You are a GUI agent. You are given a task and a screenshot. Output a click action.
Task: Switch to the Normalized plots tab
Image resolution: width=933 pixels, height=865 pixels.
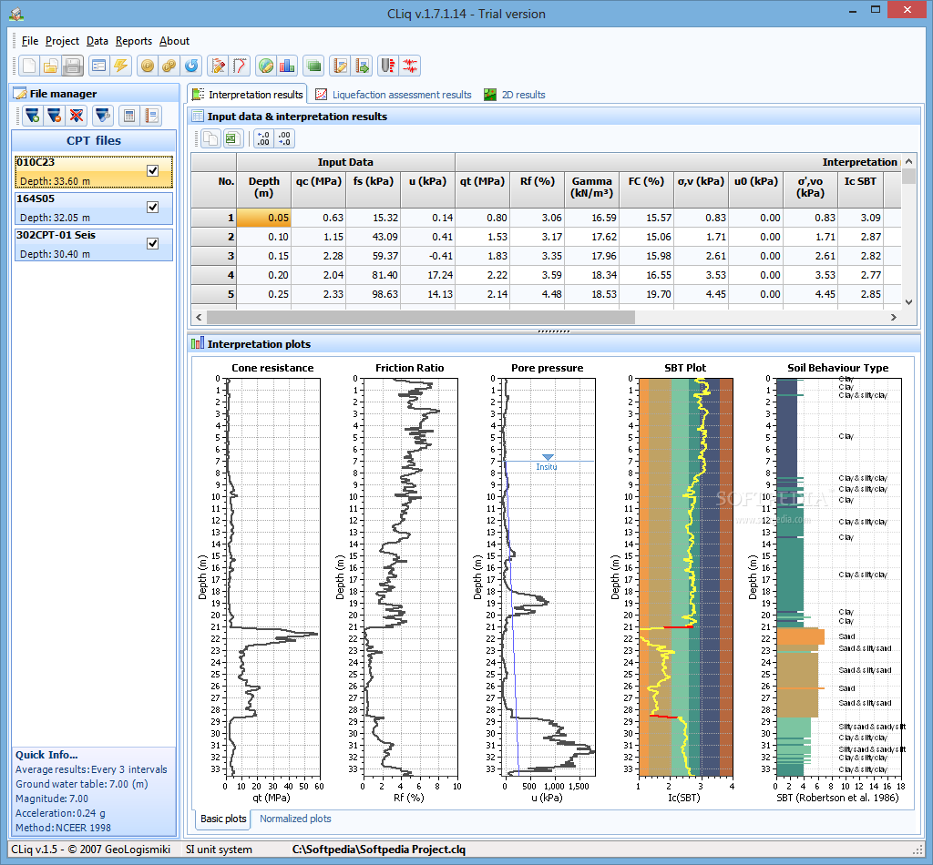pyautogui.click(x=295, y=819)
